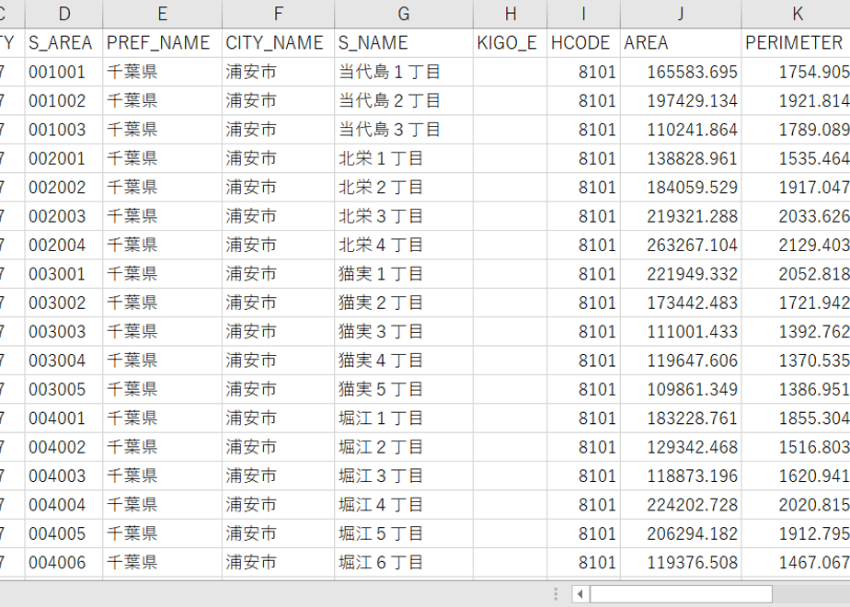Select cell 猫実１丁目
Viewport: 850px width, 607px height.
404,274
